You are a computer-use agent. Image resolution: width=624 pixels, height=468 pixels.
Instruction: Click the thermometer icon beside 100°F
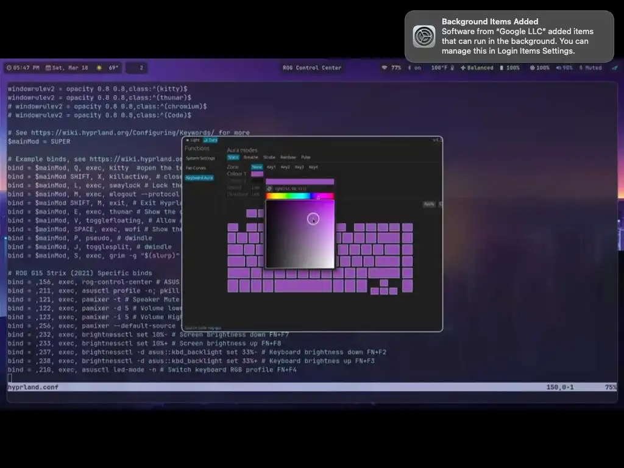point(452,68)
